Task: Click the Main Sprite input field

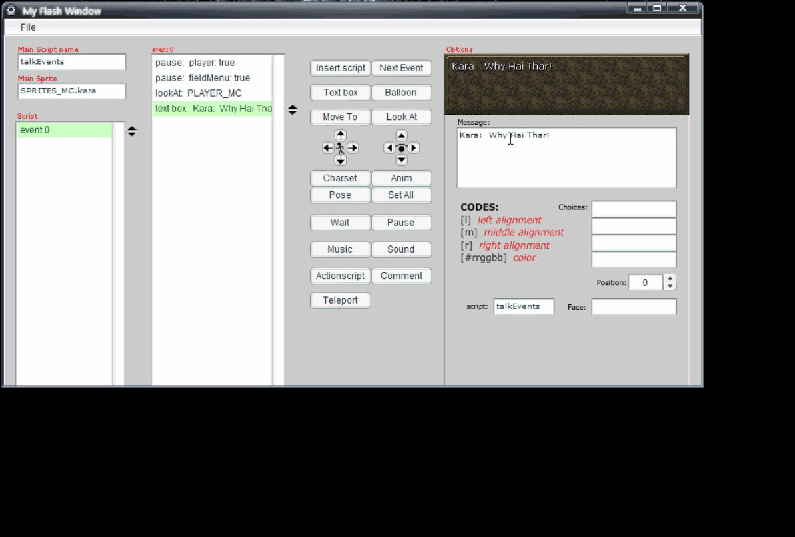Action: pyautogui.click(x=71, y=91)
